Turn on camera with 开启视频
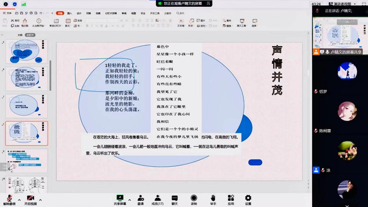This screenshot has width=368, height=207. pyautogui.click(x=31, y=200)
